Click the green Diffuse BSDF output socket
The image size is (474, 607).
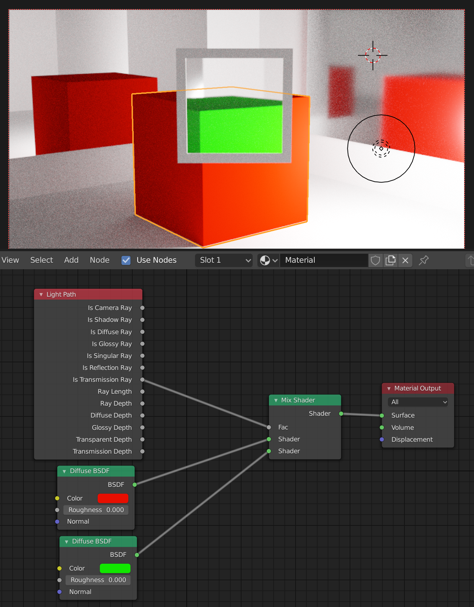pyautogui.click(x=137, y=555)
